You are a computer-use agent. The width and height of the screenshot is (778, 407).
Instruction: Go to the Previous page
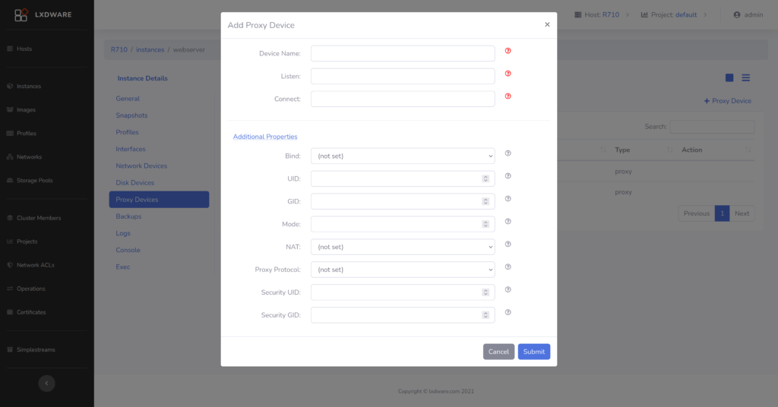[x=697, y=213]
